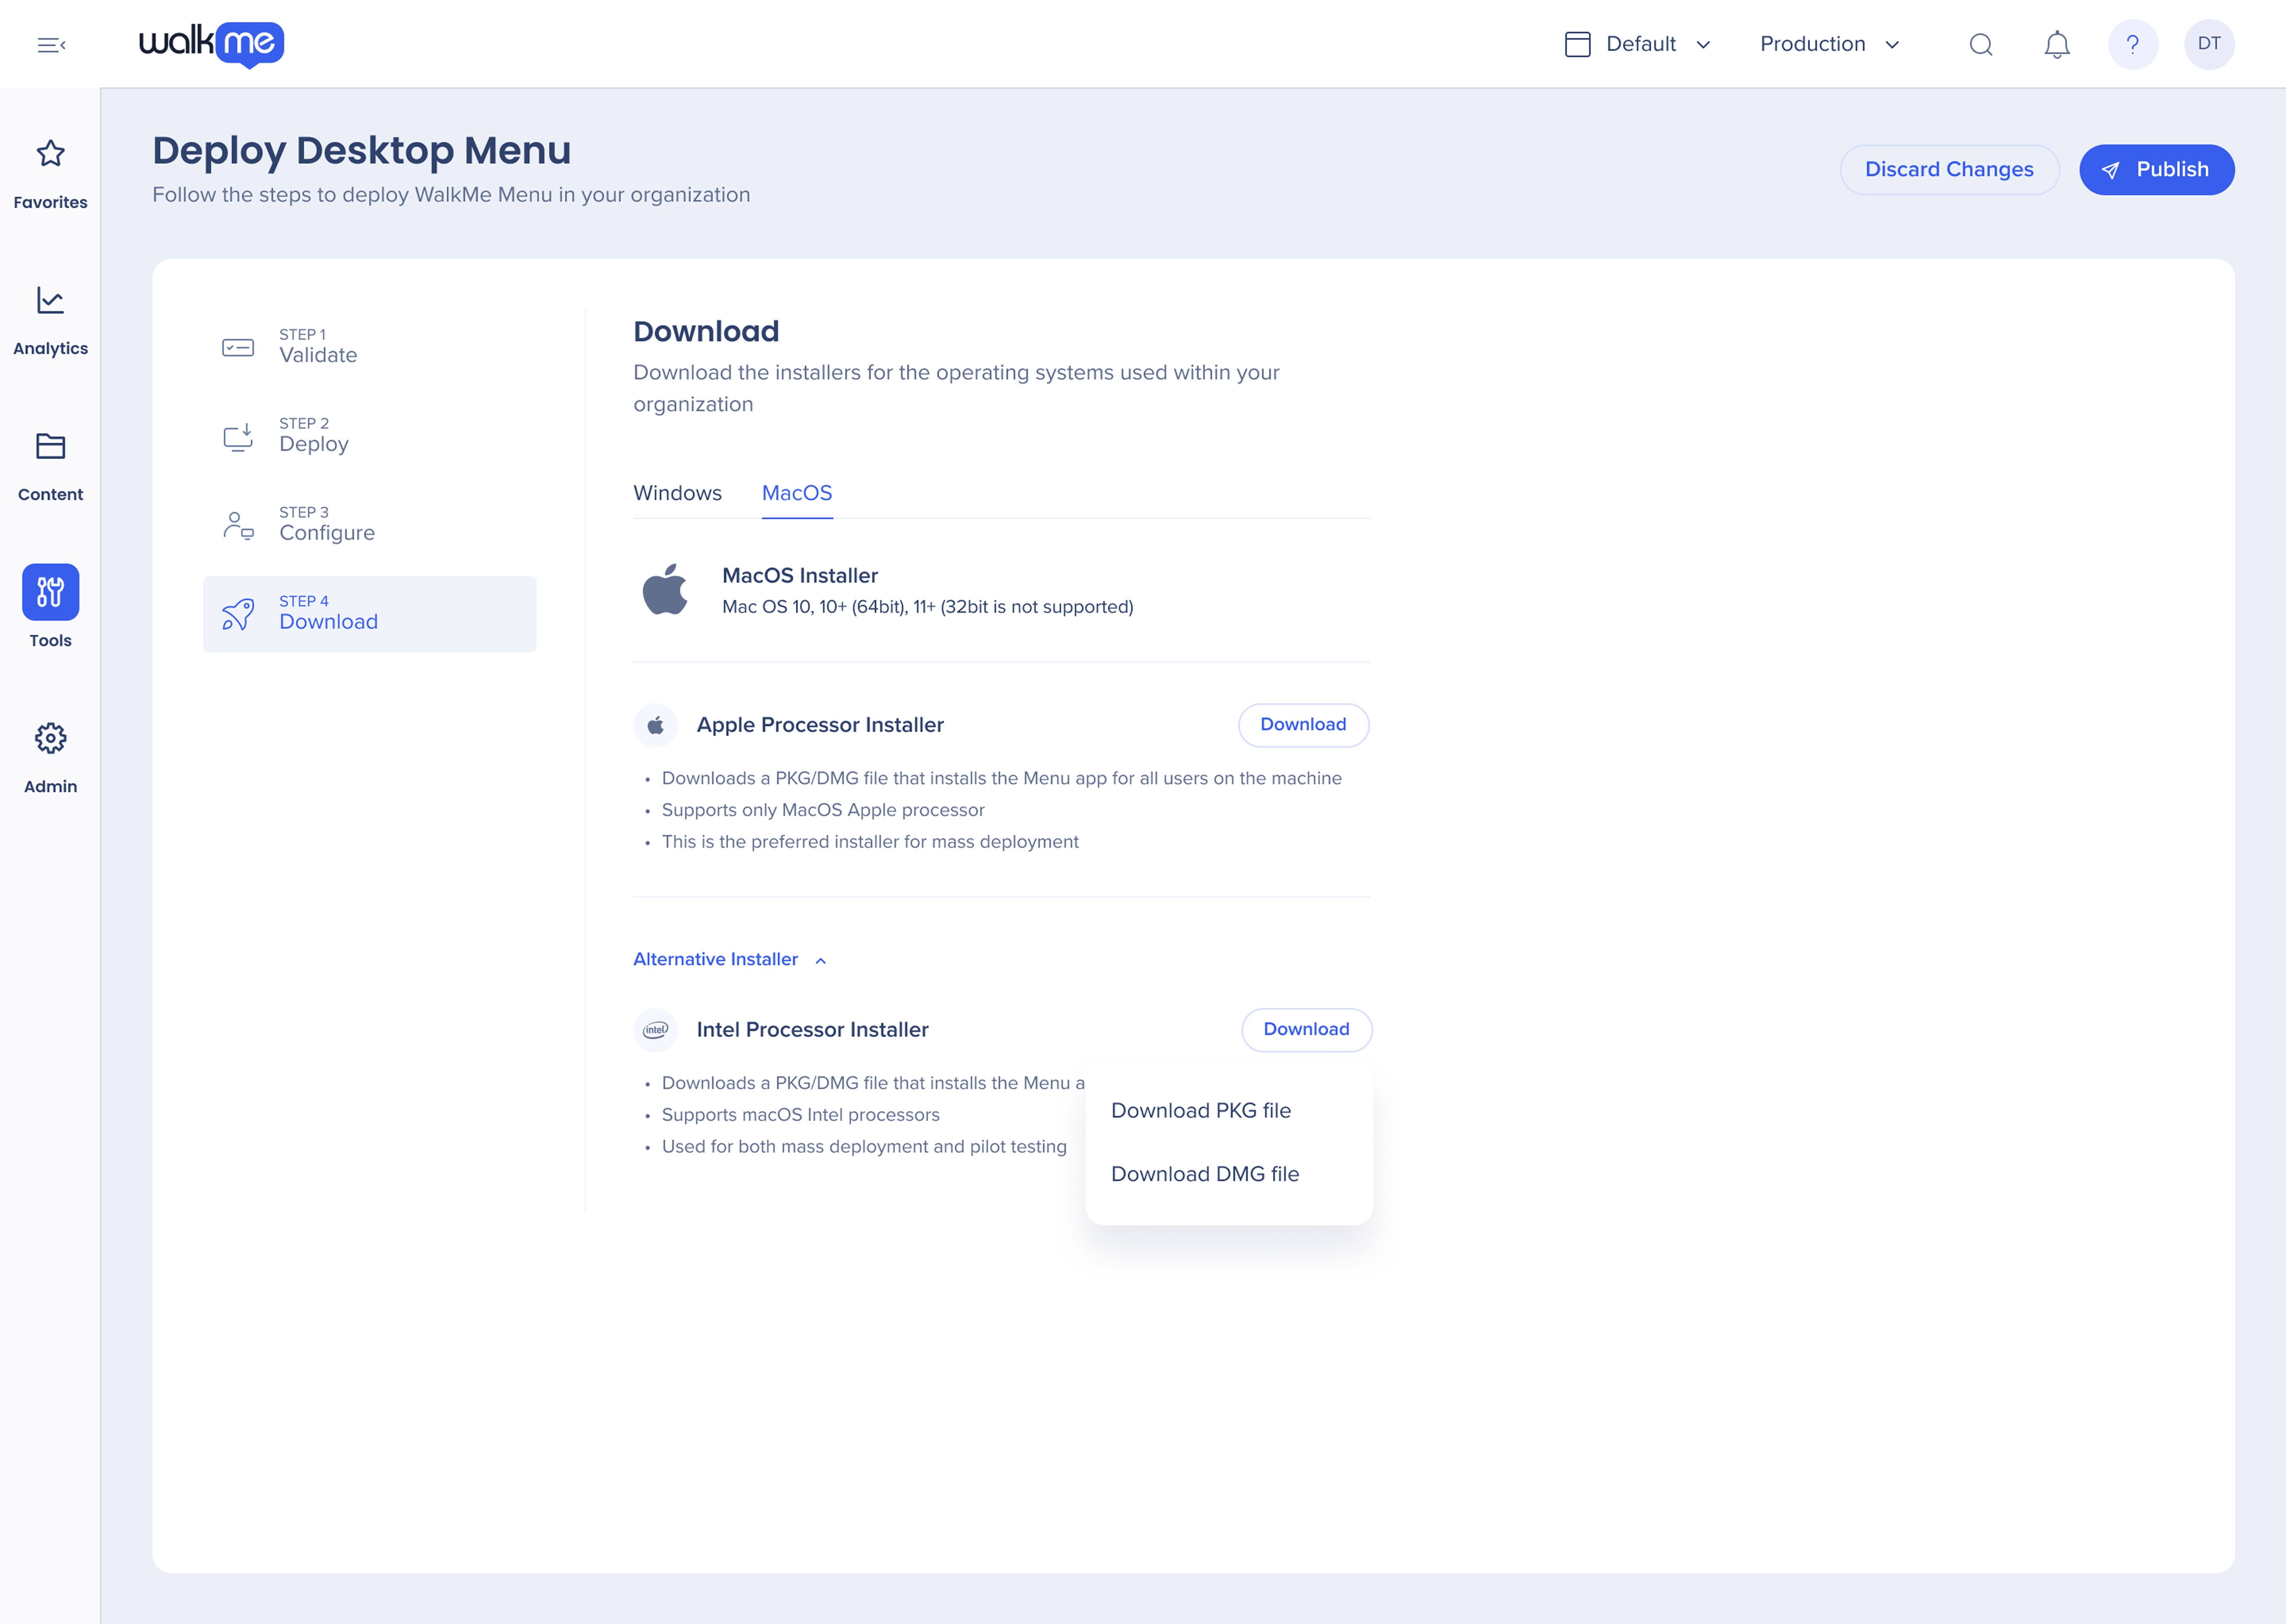This screenshot has height=1624, width=2286.
Task: Open the Default system dropdown
Action: point(1638,44)
